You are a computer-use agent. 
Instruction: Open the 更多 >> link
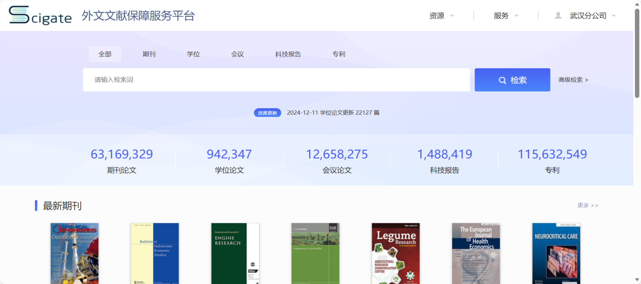point(588,205)
